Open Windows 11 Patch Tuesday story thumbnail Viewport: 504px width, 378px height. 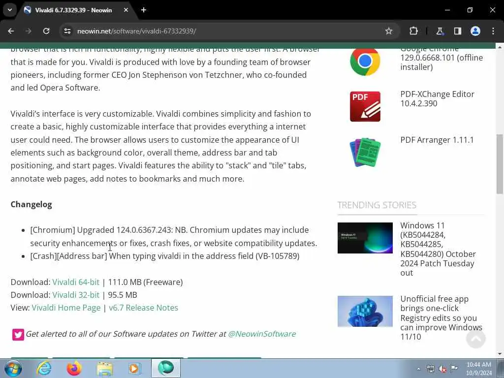[x=365, y=238]
